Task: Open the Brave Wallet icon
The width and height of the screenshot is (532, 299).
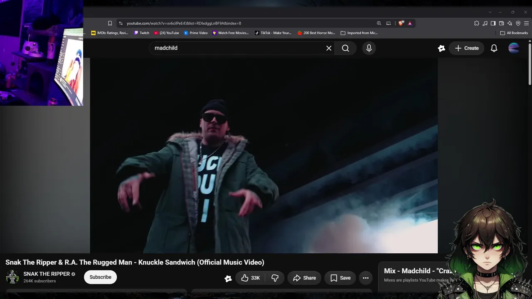Action: coord(501,23)
